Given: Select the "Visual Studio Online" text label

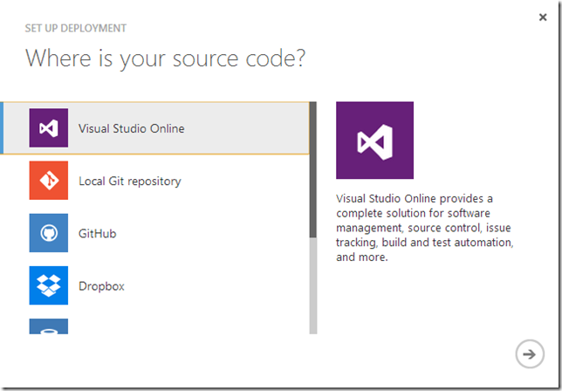Looking at the screenshot, I should click(x=131, y=129).
